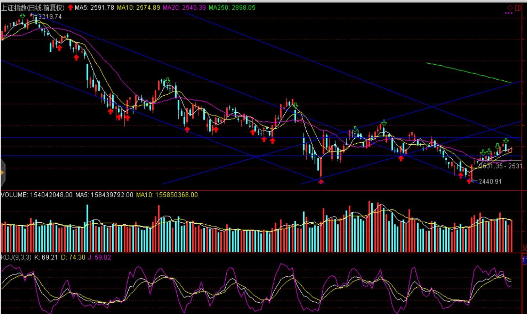Click the blue numbered box beside KDJ panel
The width and height of the screenshot is (527, 314).
pyautogui.click(x=525, y=261)
